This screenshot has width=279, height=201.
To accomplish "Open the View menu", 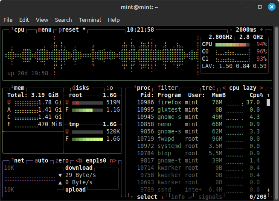I will pyautogui.click(x=42, y=20).
